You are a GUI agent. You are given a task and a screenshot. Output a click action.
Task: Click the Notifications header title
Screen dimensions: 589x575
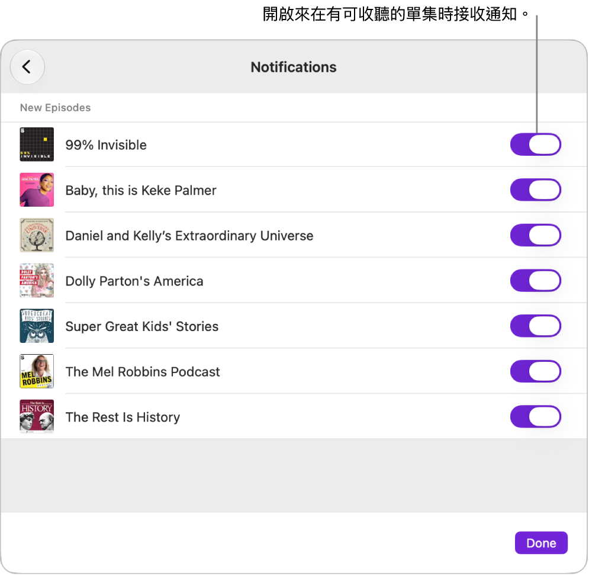tap(294, 68)
